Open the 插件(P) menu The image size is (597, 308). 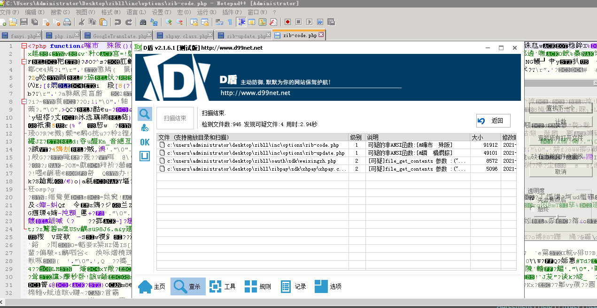(x=232, y=12)
